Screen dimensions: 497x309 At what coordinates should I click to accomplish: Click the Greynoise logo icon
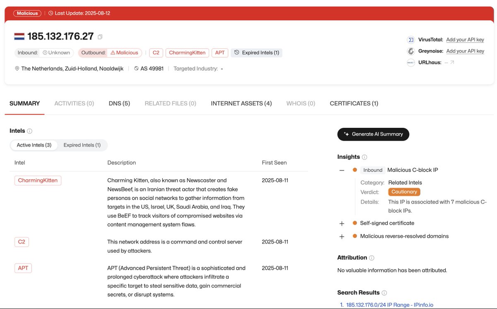click(411, 51)
